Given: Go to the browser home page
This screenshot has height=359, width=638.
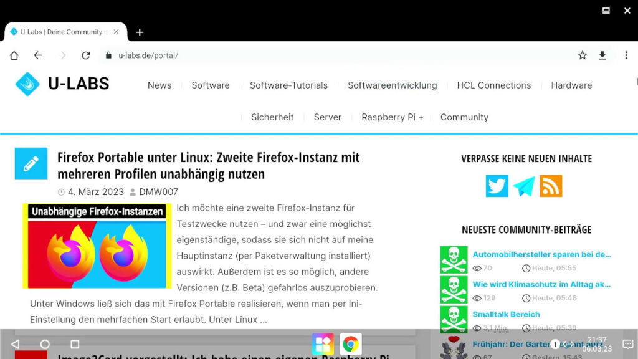Looking at the screenshot, I should [x=14, y=55].
